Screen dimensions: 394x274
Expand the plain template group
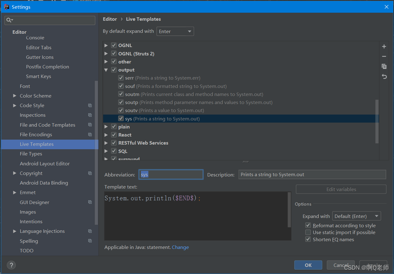(106, 127)
